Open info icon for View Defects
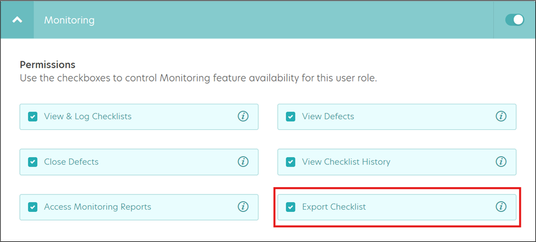Viewport: 536px width, 242px height. (x=501, y=116)
